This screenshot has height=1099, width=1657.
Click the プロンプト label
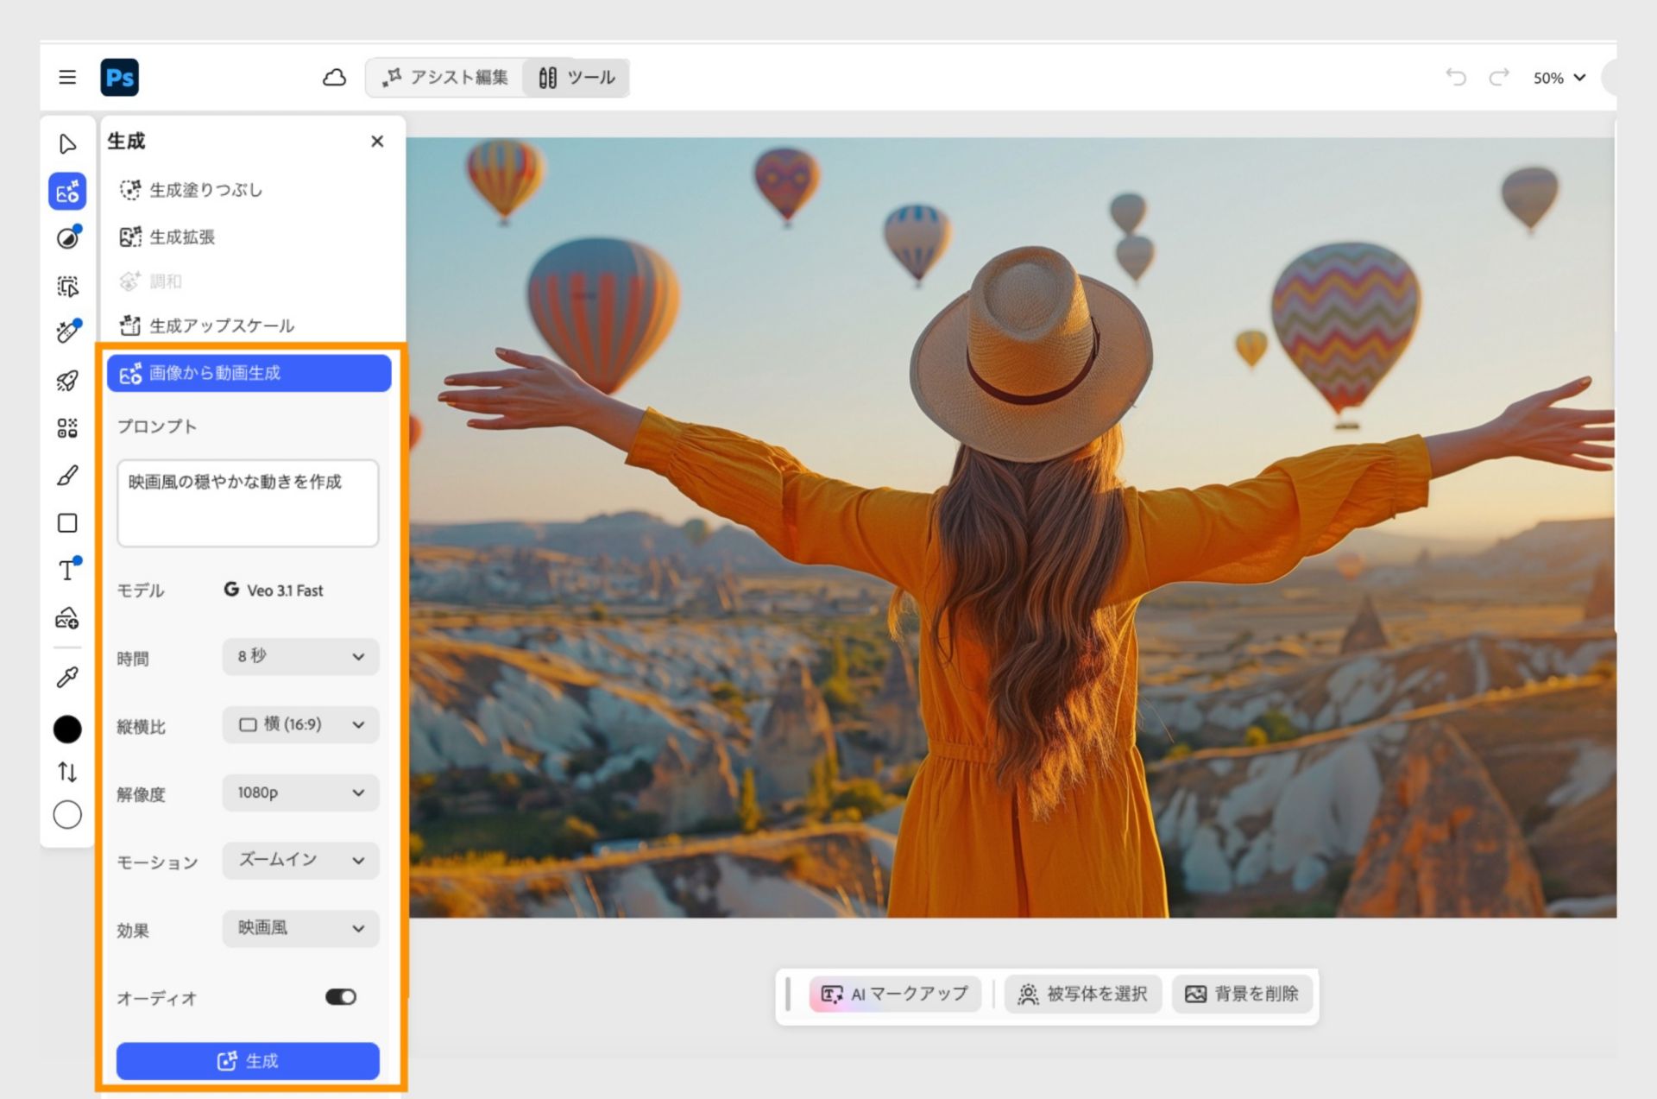coord(156,426)
